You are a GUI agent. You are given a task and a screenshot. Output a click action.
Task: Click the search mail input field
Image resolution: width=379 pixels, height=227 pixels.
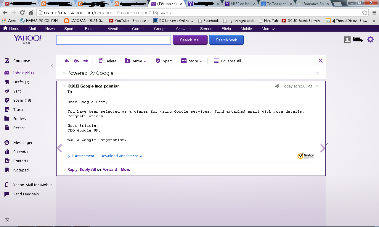113,40
